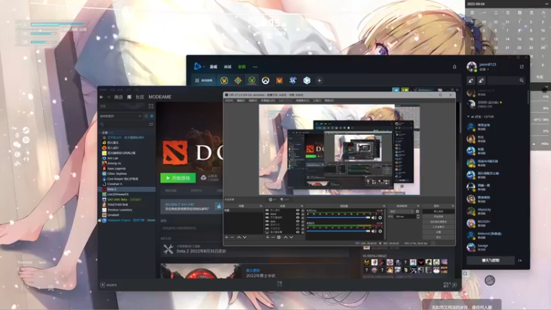
Task: Toggle lock on the top OBS source
Action: (302, 210)
